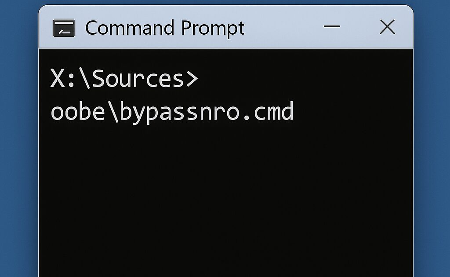Click title bar gap between minimize and close
Screen dimensions: 450x277
pyautogui.click(x=359, y=27)
